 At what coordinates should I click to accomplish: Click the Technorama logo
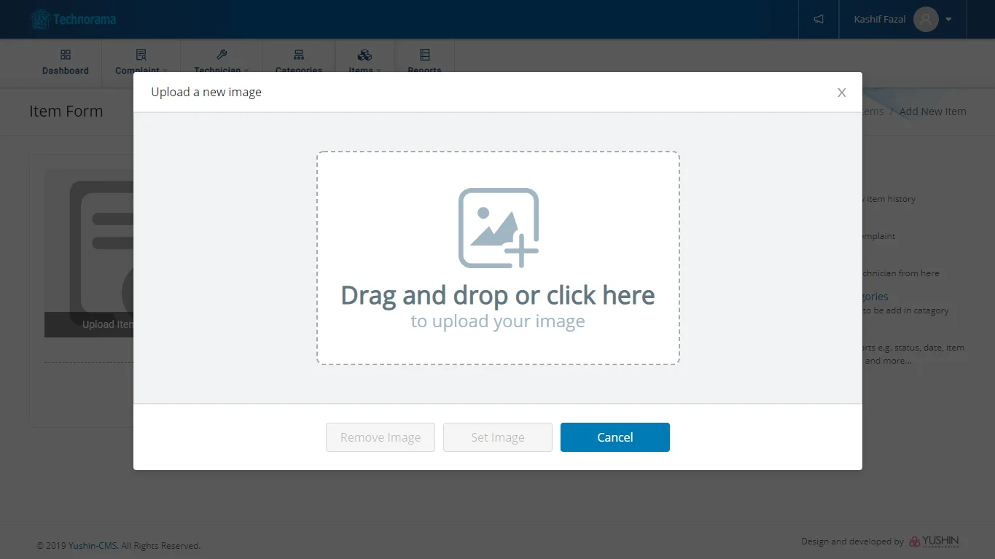pos(73,19)
